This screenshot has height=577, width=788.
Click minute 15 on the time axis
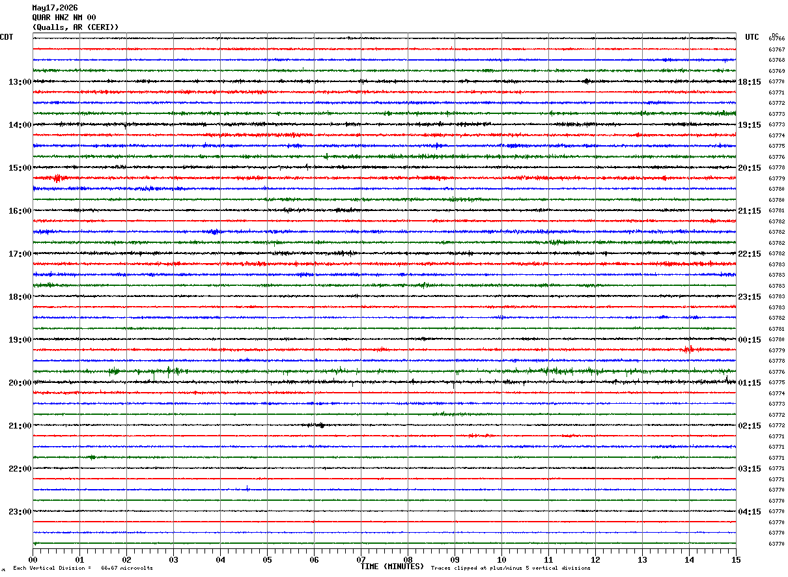pyautogui.click(x=736, y=559)
